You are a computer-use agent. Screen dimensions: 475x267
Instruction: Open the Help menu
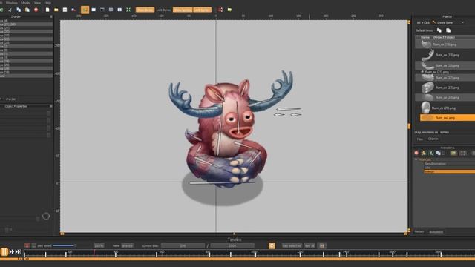[x=47, y=3]
